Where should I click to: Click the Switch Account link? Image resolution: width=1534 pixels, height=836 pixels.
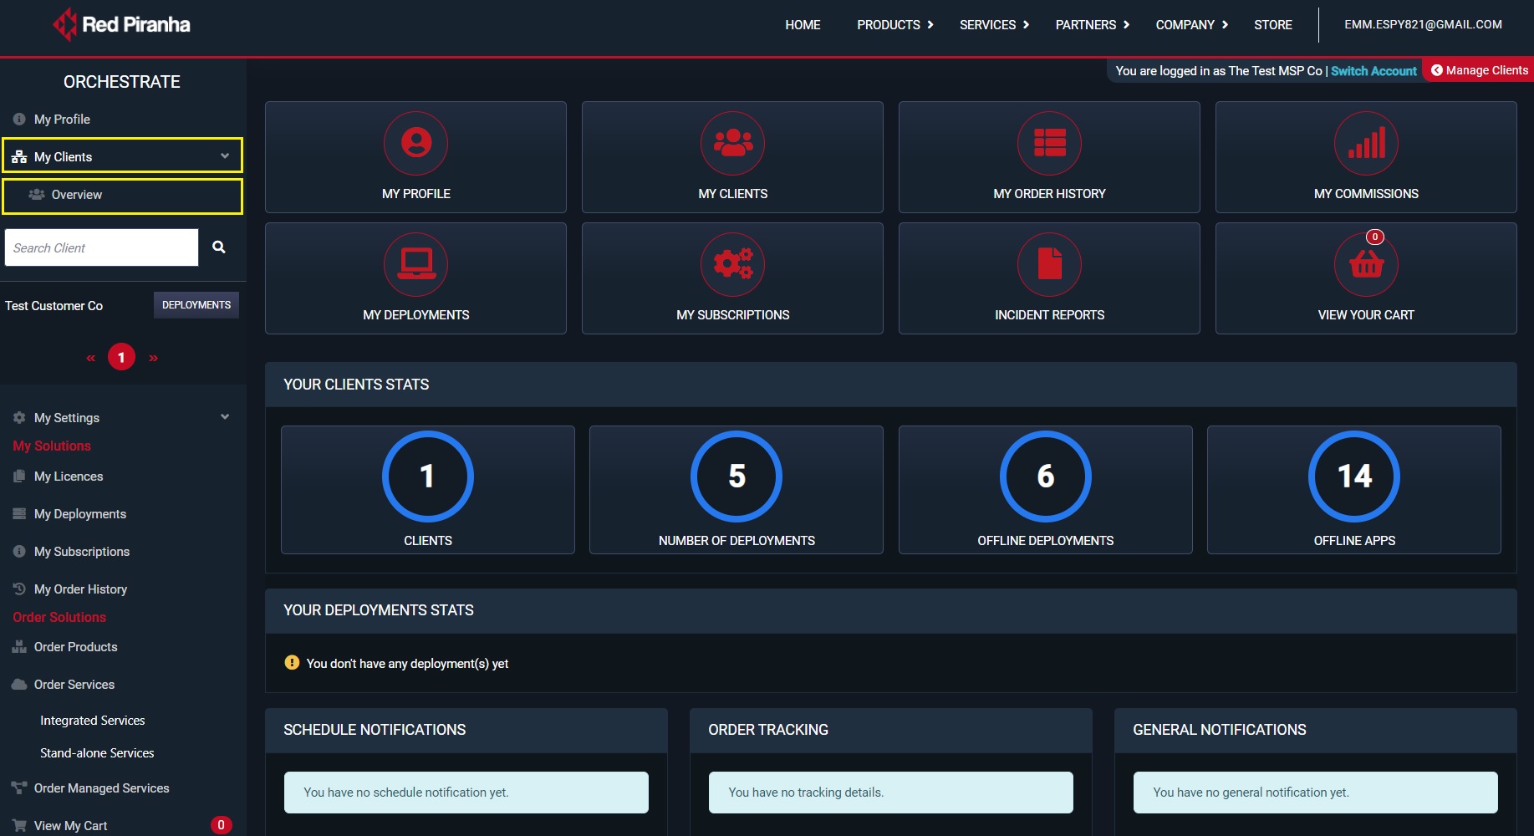(1373, 71)
